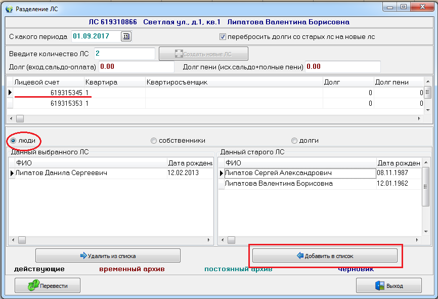Viewport: 438px width, 299px height.
Task: Click the 'С какого периода' date field
Action: 95,36
